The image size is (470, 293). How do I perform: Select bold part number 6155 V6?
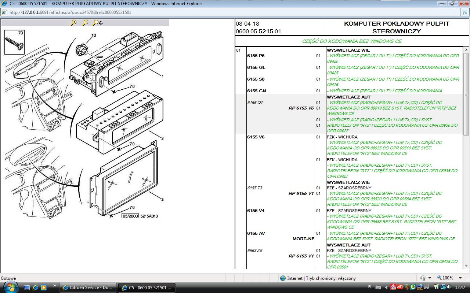(256, 137)
